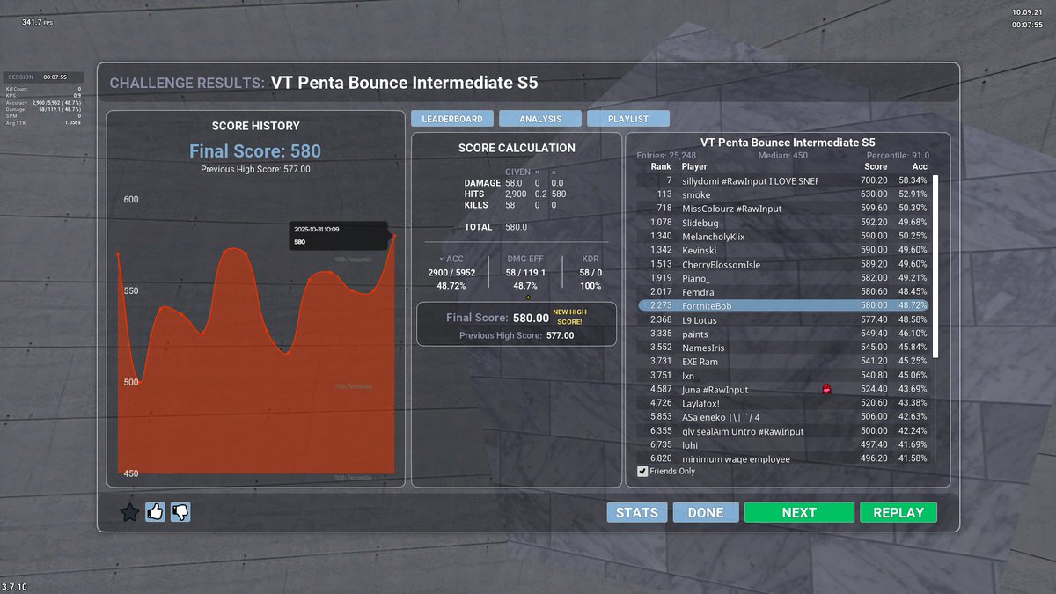Select CherryBlossomIsle in the leaderboard
This screenshot has height=594, width=1056.
(x=783, y=265)
